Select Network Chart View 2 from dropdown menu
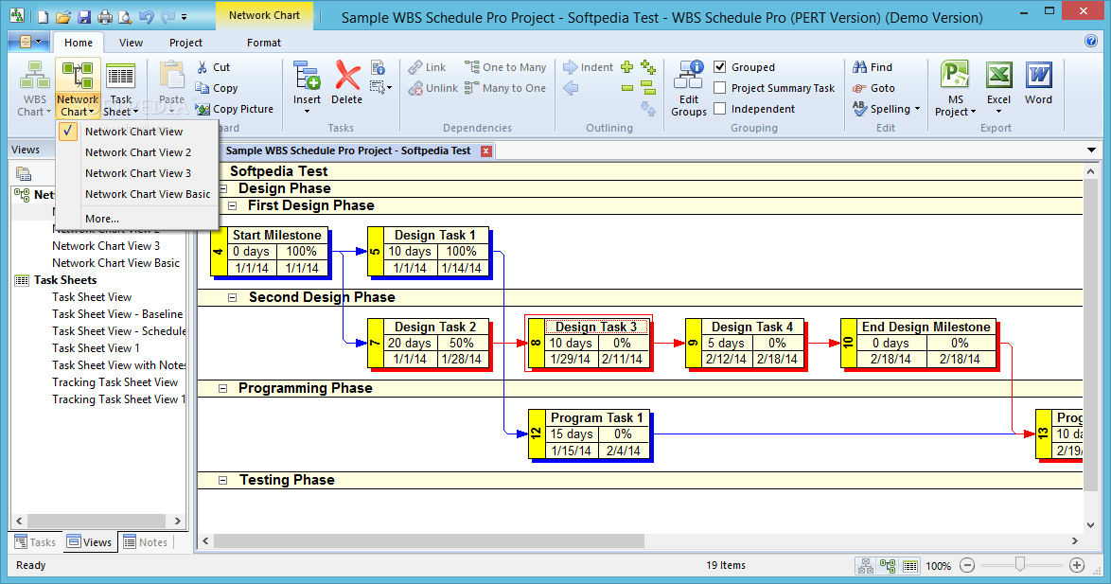 [137, 152]
